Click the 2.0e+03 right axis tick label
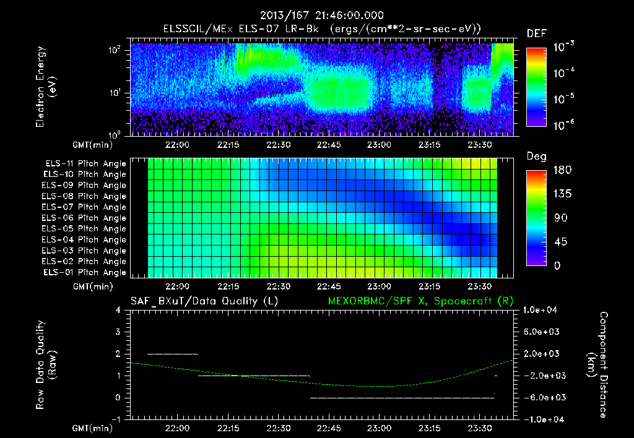Screen dimensions: 634x438 pos(541,354)
